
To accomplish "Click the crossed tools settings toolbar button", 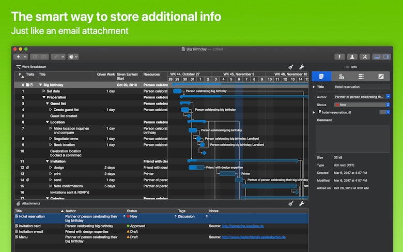I will pyautogui.click(x=365, y=57).
